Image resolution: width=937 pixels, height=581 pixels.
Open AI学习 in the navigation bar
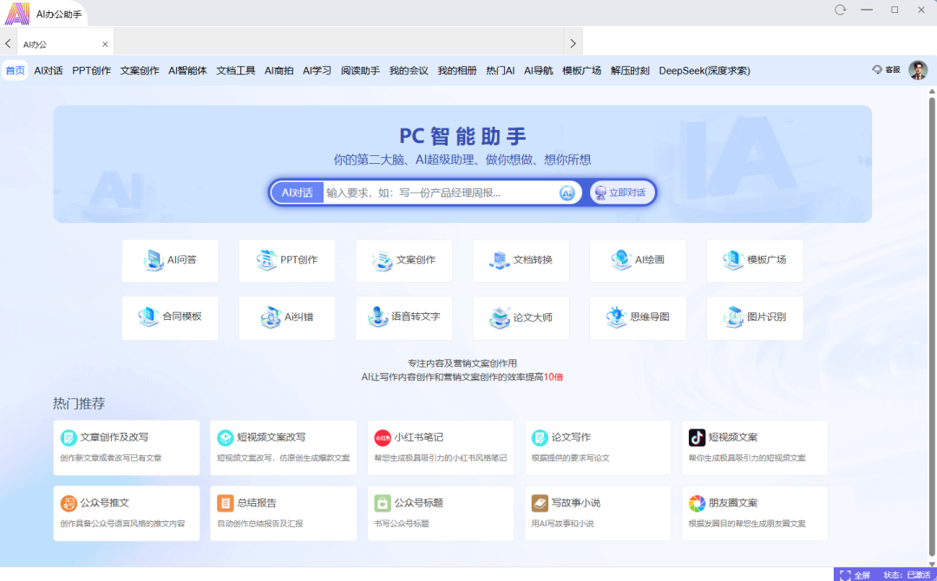click(317, 70)
